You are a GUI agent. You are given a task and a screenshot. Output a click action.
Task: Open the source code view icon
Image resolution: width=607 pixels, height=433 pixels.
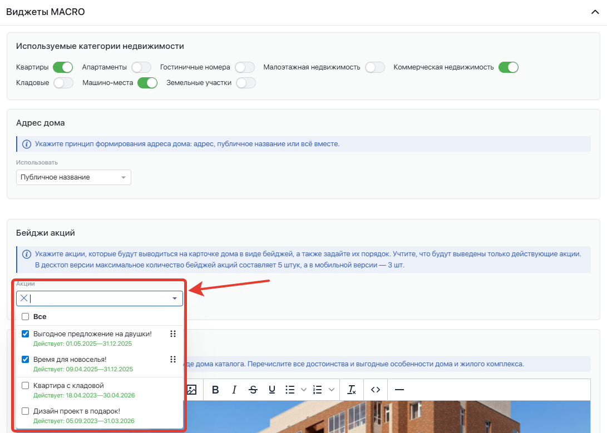click(376, 390)
